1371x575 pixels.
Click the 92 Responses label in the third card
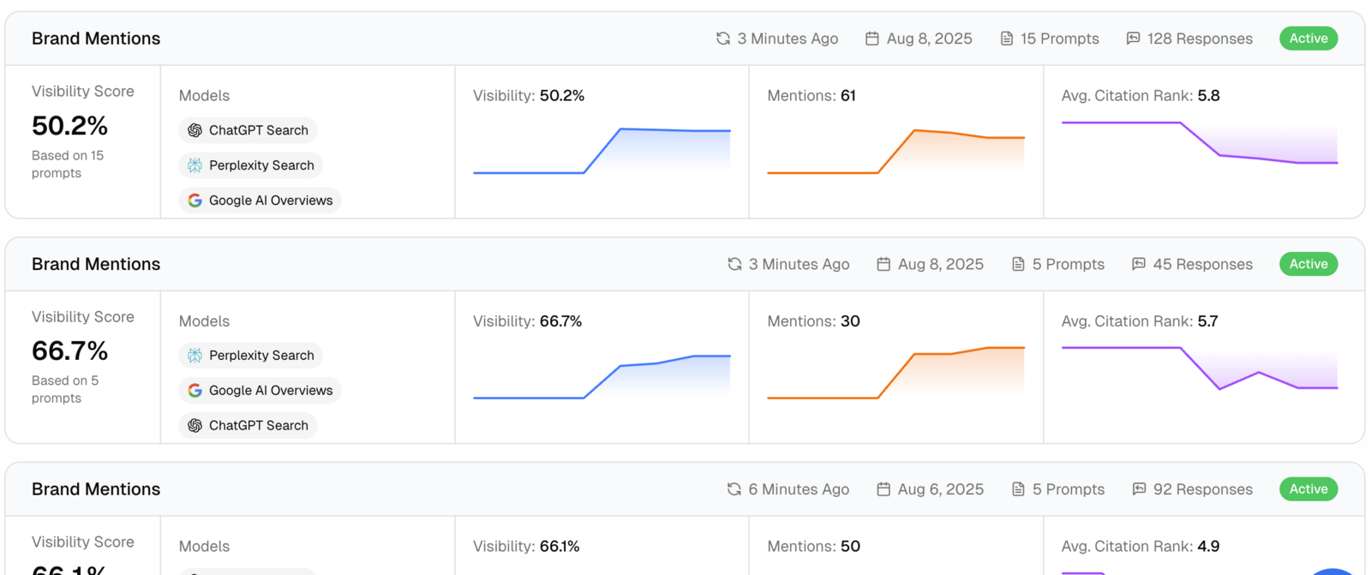click(x=1202, y=489)
